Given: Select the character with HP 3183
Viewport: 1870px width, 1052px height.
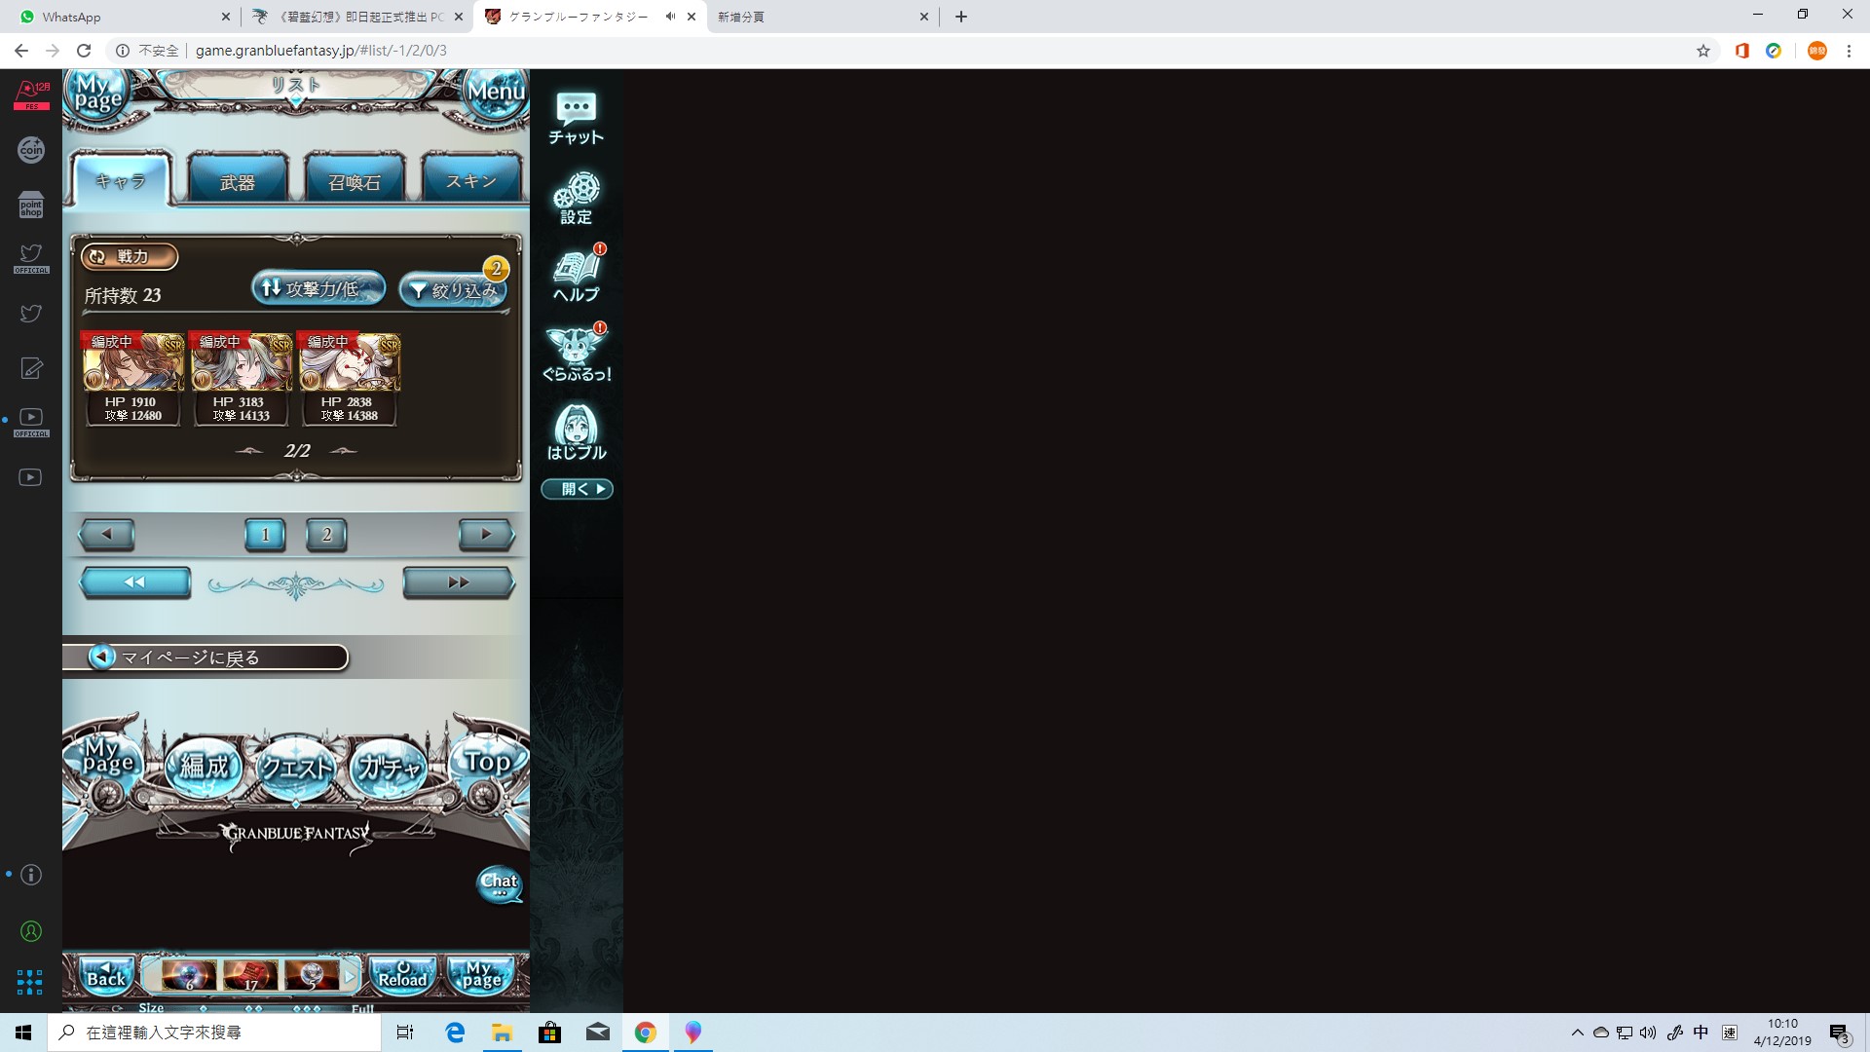Looking at the screenshot, I should click(x=241, y=378).
